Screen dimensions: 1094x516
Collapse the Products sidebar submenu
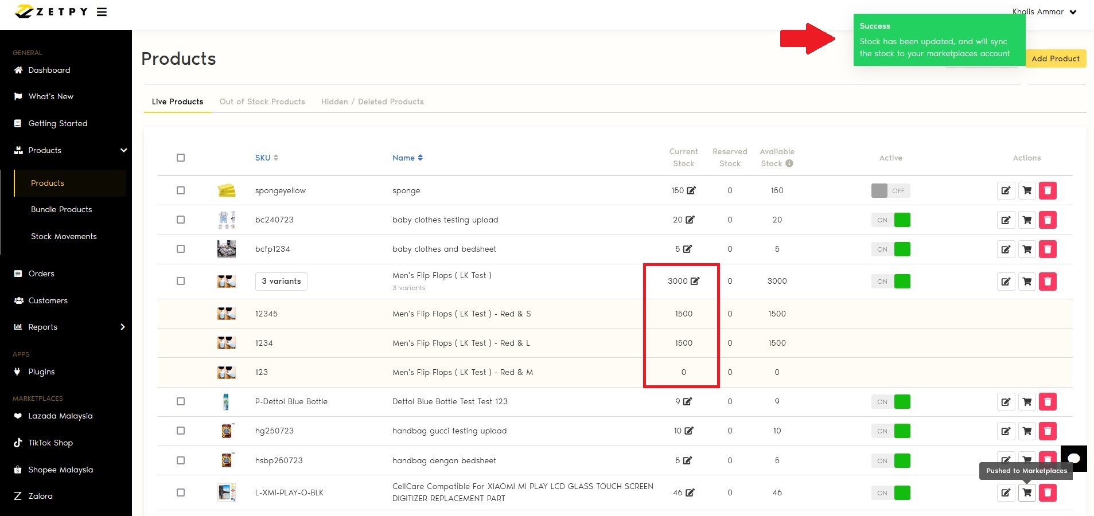(123, 150)
